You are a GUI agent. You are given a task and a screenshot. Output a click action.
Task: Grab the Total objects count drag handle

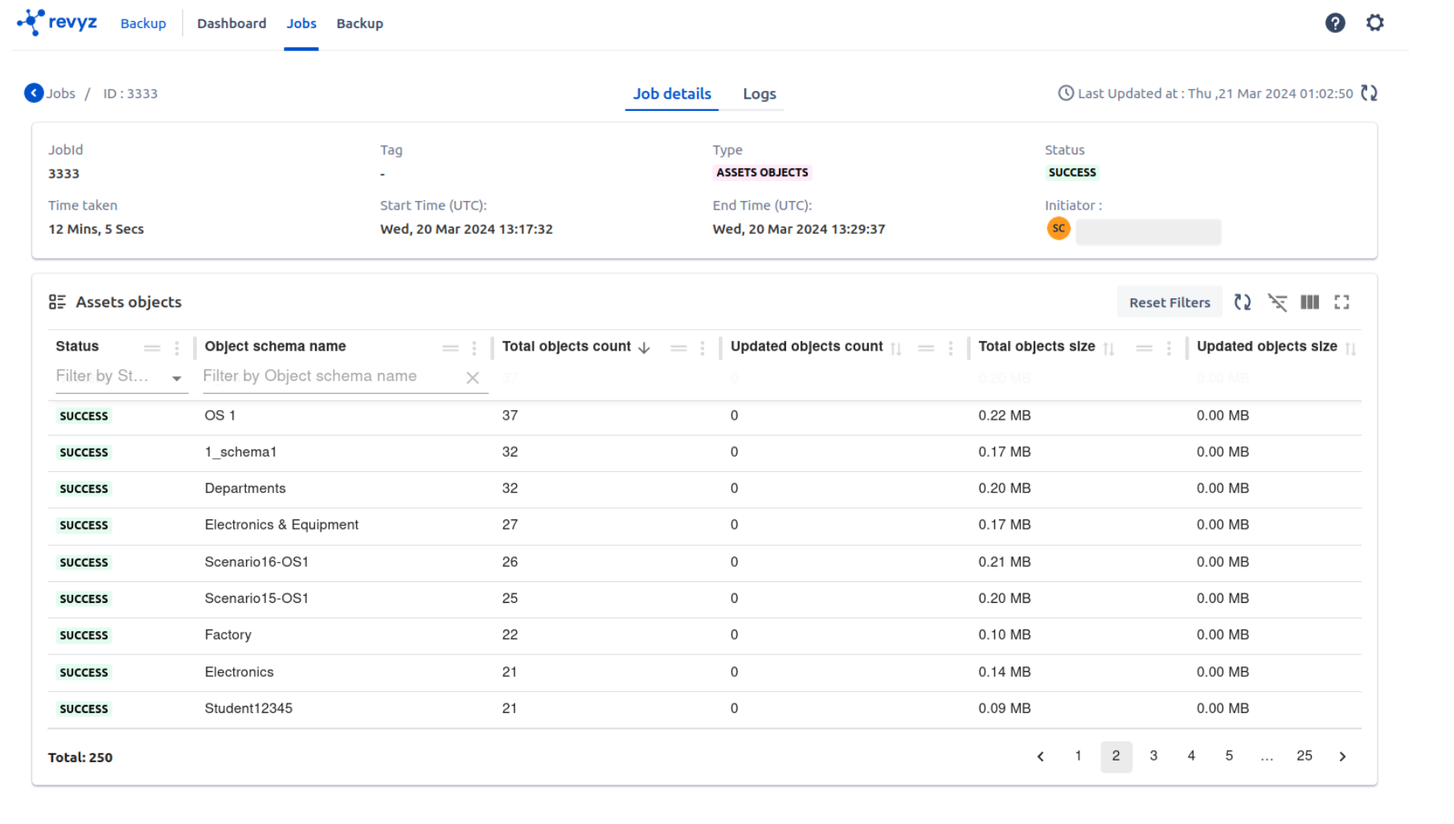tap(678, 348)
